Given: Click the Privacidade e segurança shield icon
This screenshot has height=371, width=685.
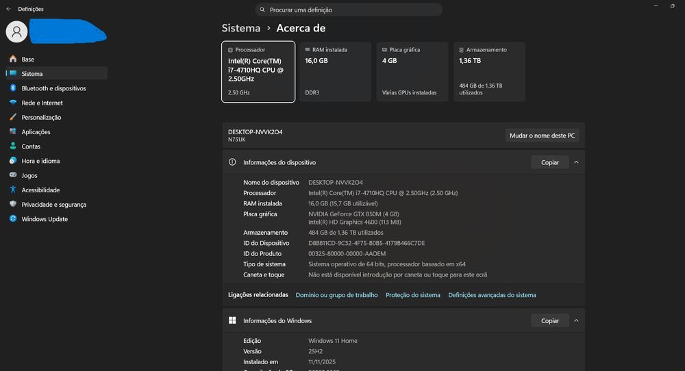Looking at the screenshot, I should pyautogui.click(x=13, y=204).
